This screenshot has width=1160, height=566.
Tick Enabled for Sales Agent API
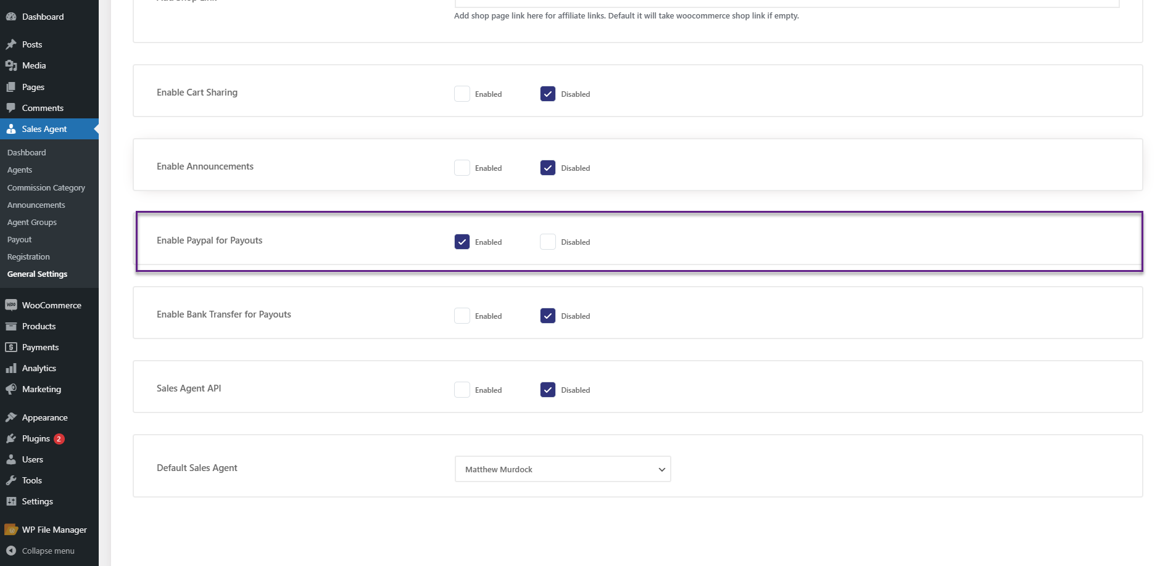[x=462, y=390]
